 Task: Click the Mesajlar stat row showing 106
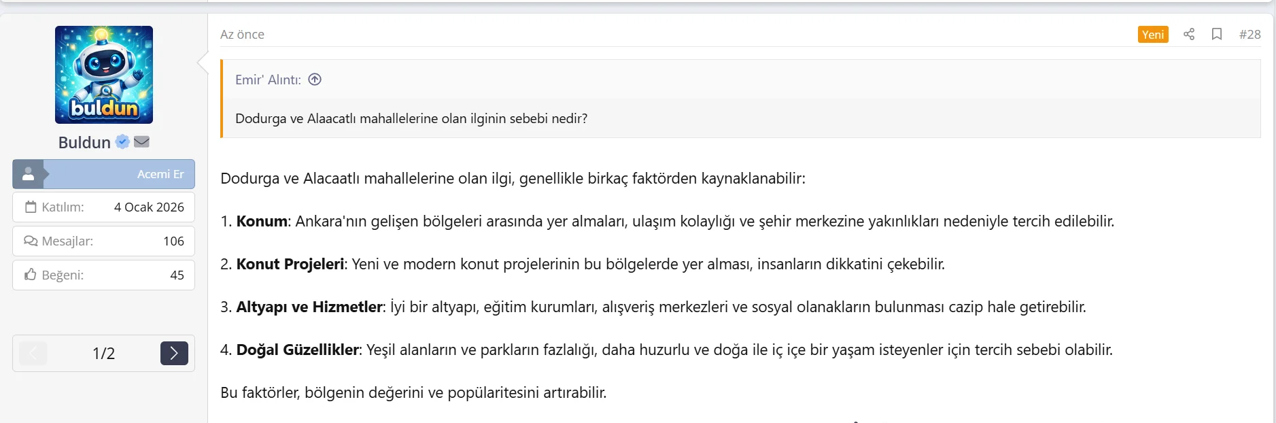tap(103, 241)
